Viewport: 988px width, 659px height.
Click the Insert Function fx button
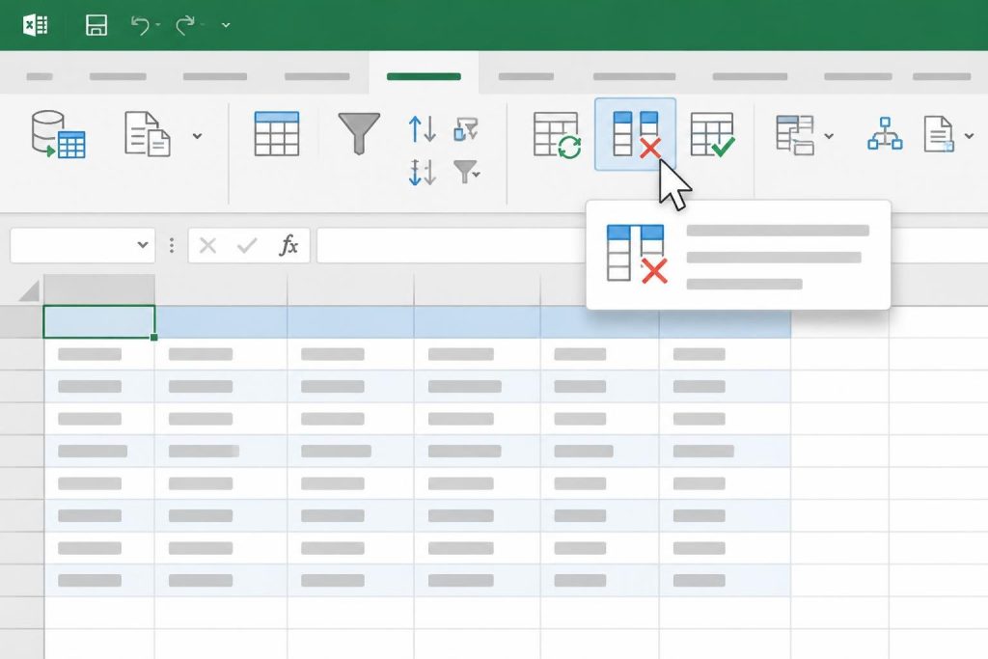(x=288, y=245)
